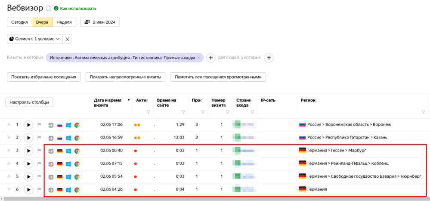The width and height of the screenshot is (430, 201).
Task: Expand visit row 4 details
Action: 9,163
